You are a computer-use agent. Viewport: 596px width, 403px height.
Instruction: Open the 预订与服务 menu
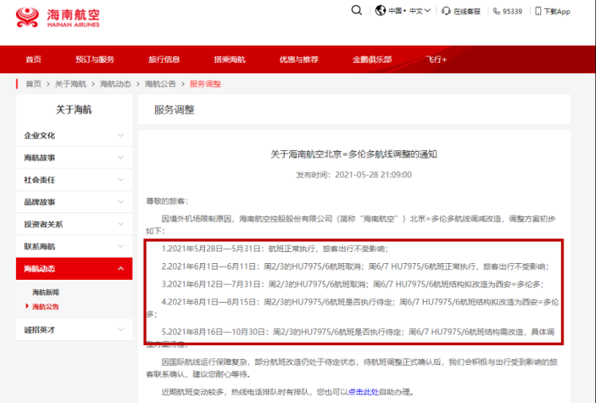pyautogui.click(x=95, y=60)
